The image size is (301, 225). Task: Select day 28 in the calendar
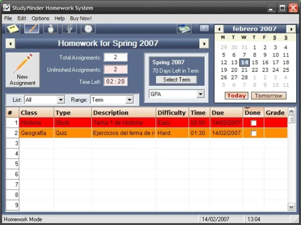pos(244,78)
